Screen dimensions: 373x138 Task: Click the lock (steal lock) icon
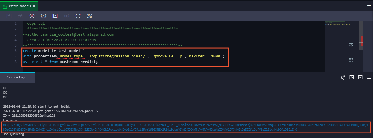(20, 16)
